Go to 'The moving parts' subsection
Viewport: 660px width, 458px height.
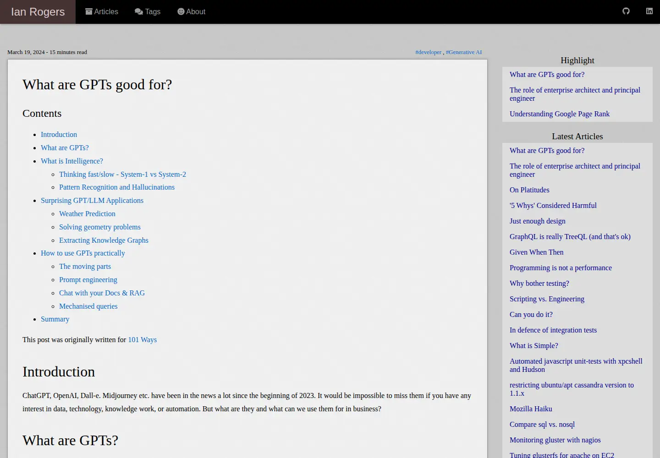click(85, 267)
